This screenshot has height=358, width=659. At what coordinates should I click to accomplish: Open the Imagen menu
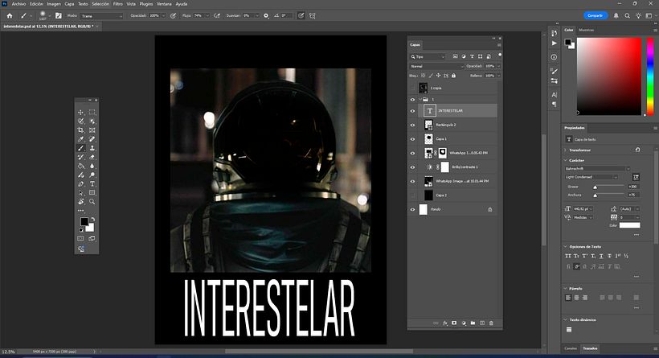click(53, 4)
